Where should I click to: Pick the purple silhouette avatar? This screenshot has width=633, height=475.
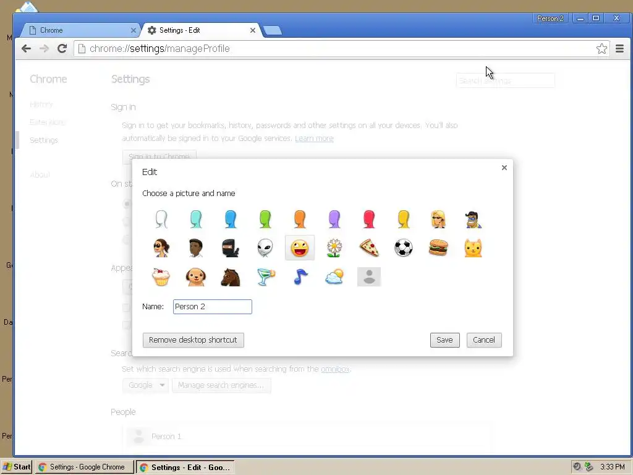click(x=334, y=220)
